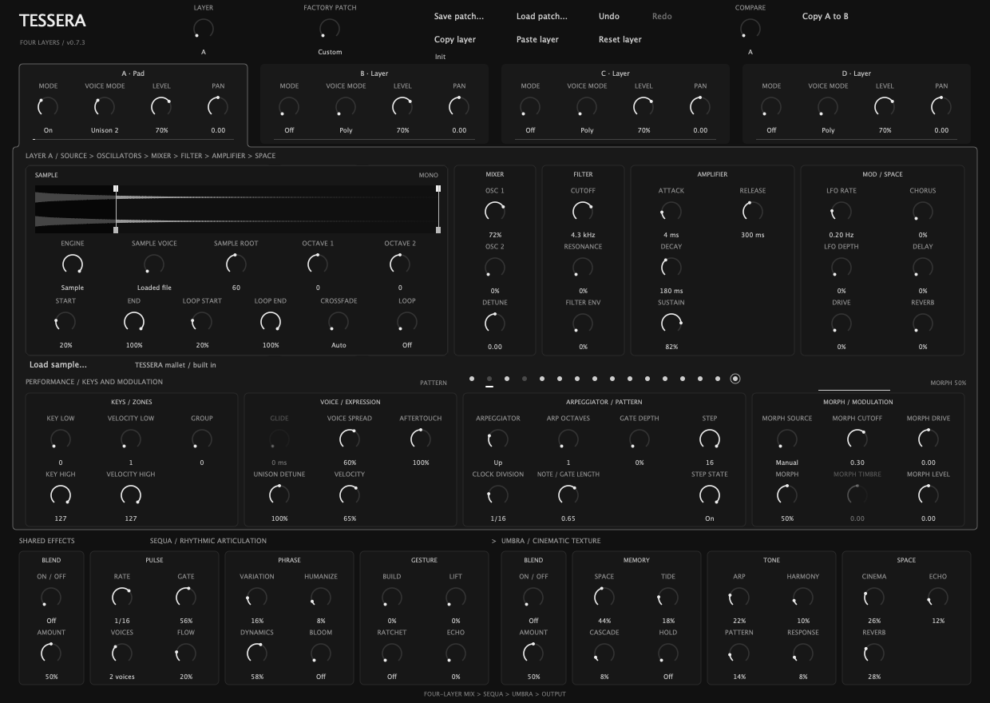Toggle layer C MODE knob
Image resolution: width=990 pixels, height=703 pixels.
coord(530,106)
